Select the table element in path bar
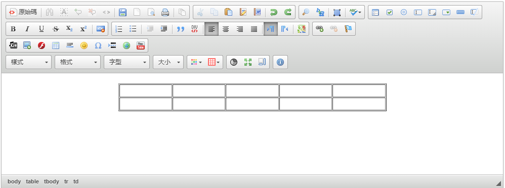505x188 pixels. pyautogui.click(x=32, y=181)
